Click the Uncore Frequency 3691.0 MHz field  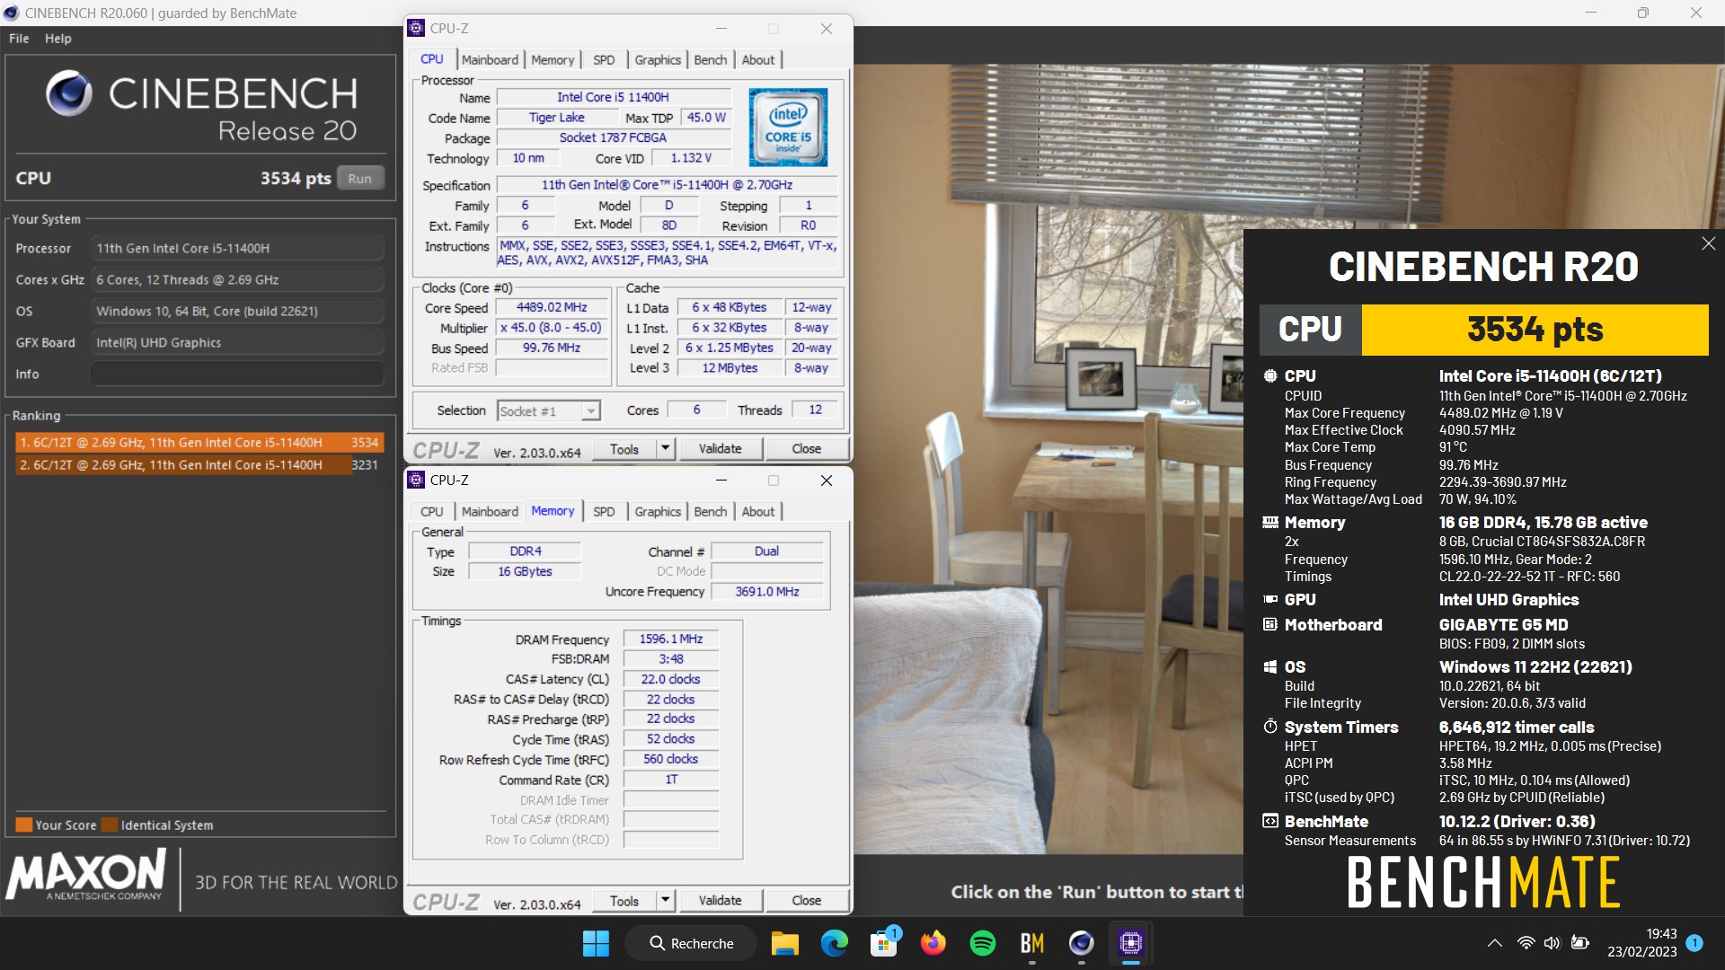pyautogui.click(x=766, y=591)
